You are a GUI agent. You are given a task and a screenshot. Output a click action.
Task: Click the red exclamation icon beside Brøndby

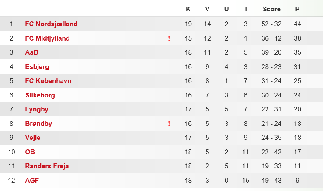coord(169,124)
